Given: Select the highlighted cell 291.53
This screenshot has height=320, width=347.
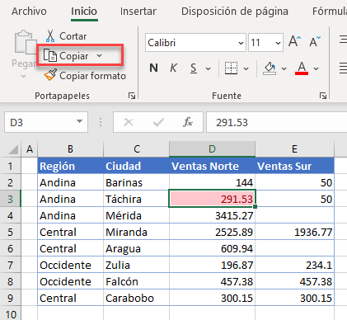Looking at the screenshot, I should click(x=213, y=199).
